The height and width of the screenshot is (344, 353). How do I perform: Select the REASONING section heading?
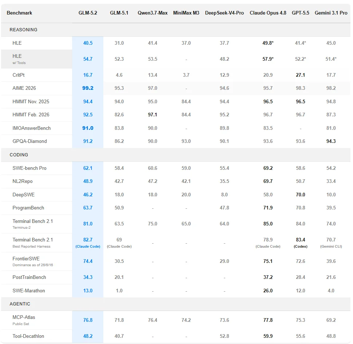(x=23, y=30)
